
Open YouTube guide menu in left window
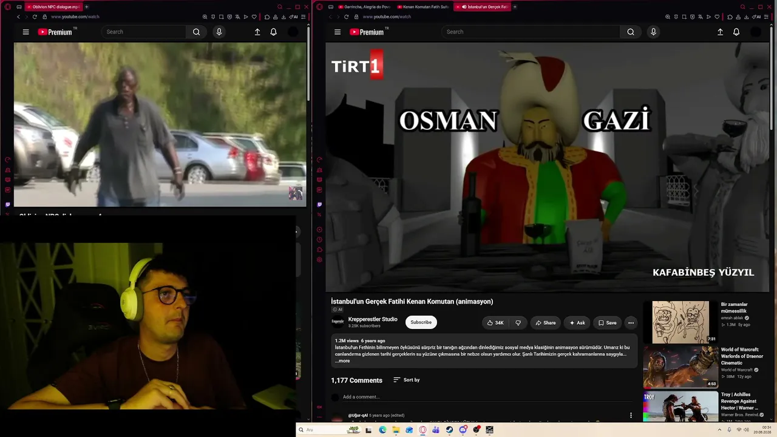point(25,32)
